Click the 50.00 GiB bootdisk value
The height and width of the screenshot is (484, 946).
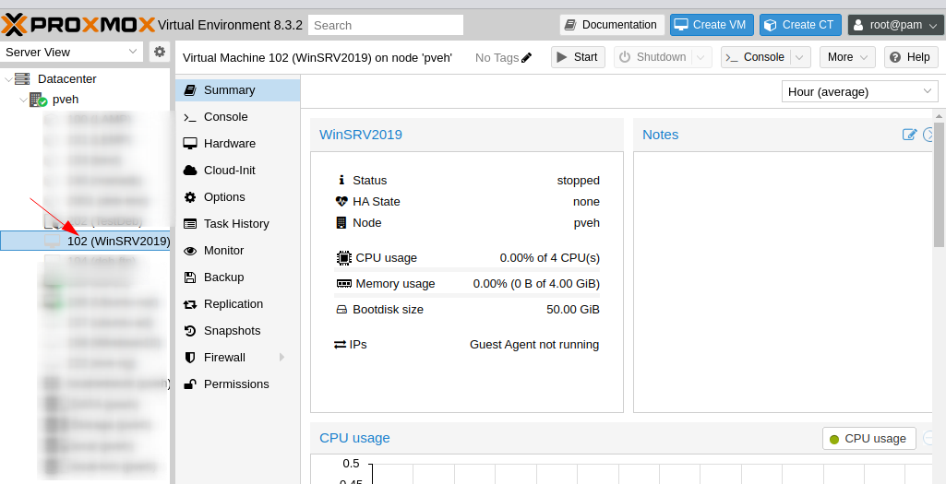[x=573, y=310]
